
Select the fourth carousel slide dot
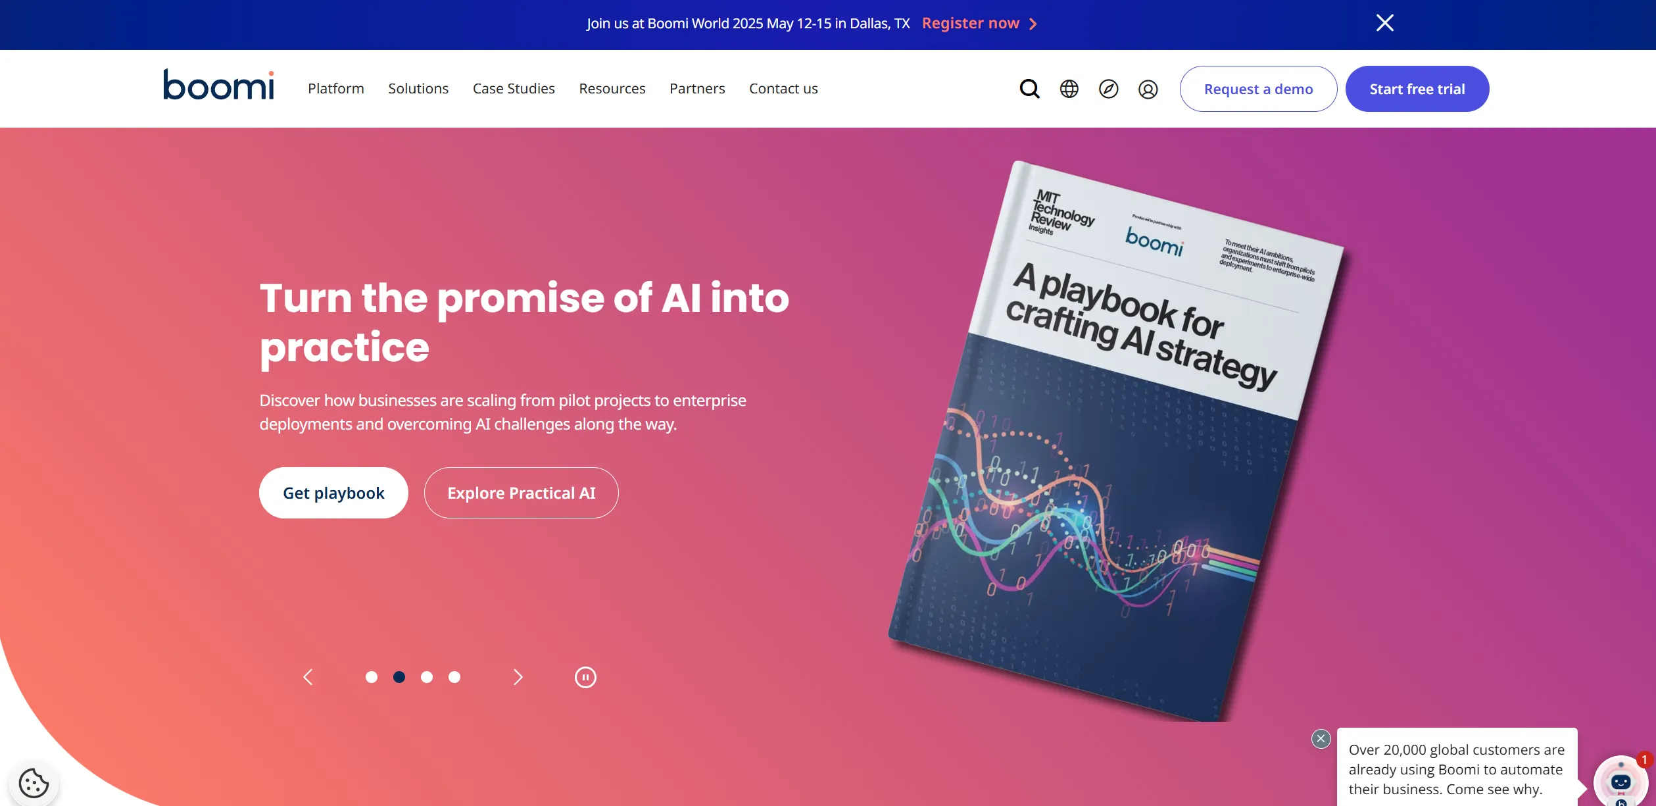point(454,677)
